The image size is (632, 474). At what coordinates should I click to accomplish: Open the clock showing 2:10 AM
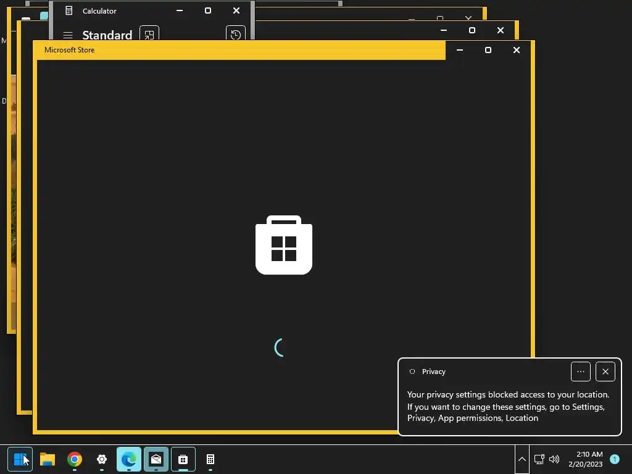(585, 459)
